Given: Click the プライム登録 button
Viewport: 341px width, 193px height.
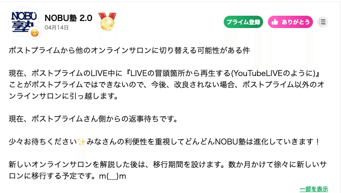Looking at the screenshot, I should [x=243, y=22].
